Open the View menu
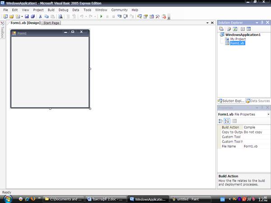271x203 pixels. click(25, 10)
